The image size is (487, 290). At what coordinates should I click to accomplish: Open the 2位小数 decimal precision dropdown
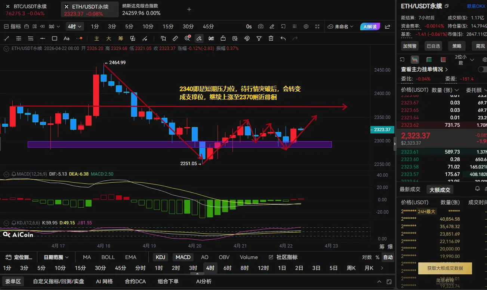click(464, 60)
